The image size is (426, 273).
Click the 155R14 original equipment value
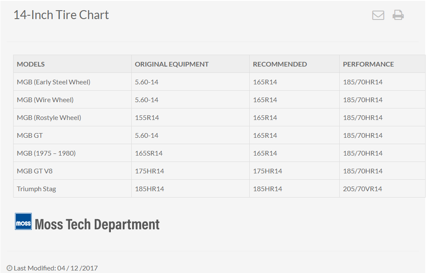(x=147, y=118)
